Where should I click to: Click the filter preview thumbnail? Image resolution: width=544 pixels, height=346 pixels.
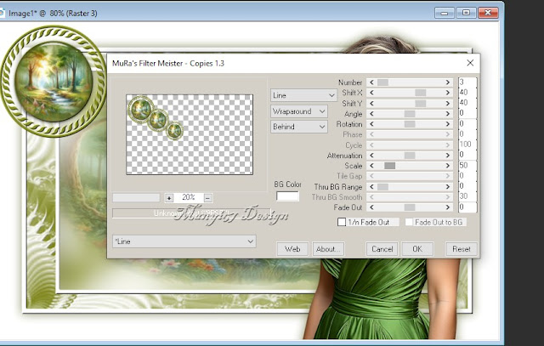190,134
